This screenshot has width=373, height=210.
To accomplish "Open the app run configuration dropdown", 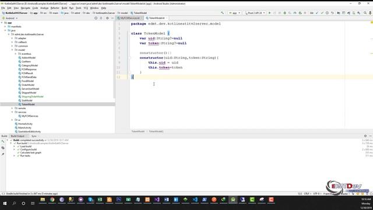I will point(234,13).
